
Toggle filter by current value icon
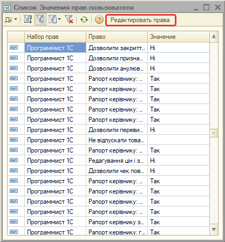tap(40, 19)
